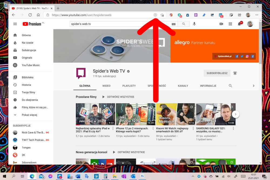Open the Create video camera icon
The height and width of the screenshot is (180, 270).
221,24
